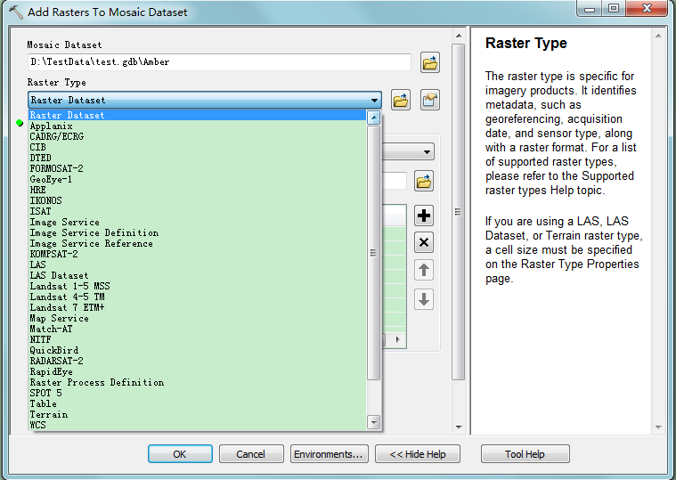Select QuickBird raster type
676x480 pixels.
198,350
